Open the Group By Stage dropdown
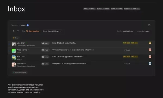This screenshot has height=98, width=163. 144,31
